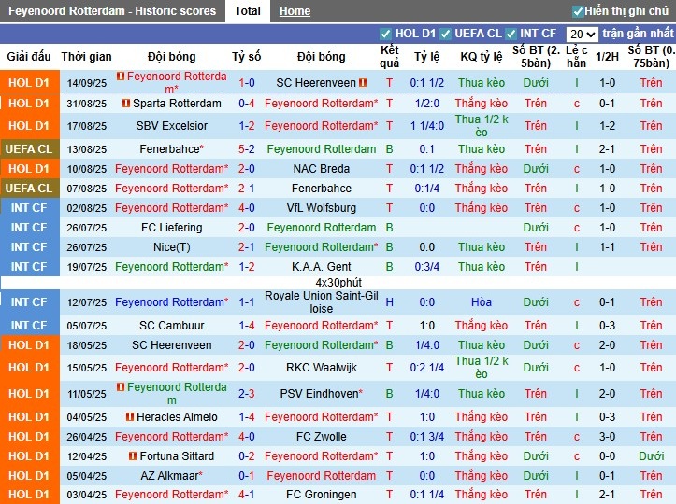Image resolution: width=676 pixels, height=504 pixels.
Task: Open the VfL Wolfsburg team link
Action: [x=322, y=208]
